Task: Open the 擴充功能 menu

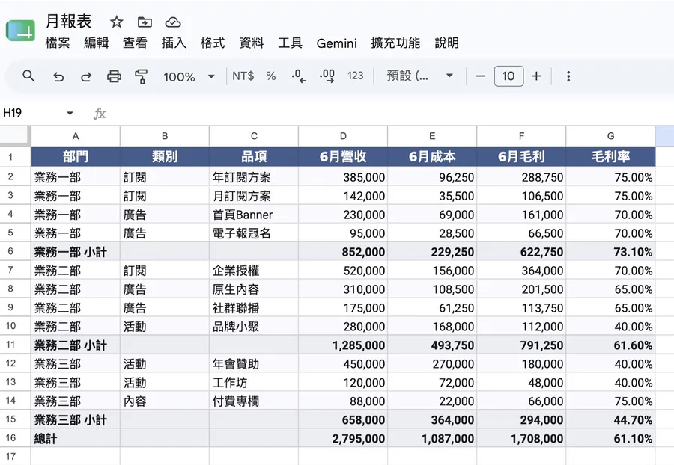Action: click(x=395, y=43)
